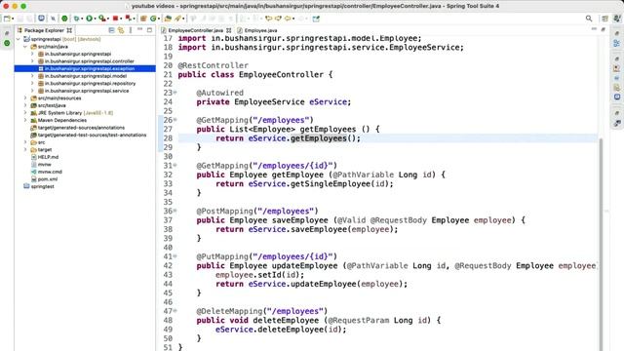Minimize the Package Explorer view
Screen dimensions: 624x351
pyautogui.click(x=139, y=30)
